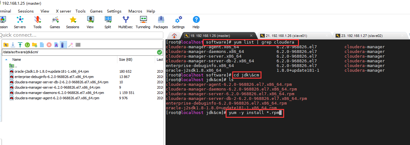
Task: Toggle the blue selected SFTP toolbar icon
Action: coord(63,45)
